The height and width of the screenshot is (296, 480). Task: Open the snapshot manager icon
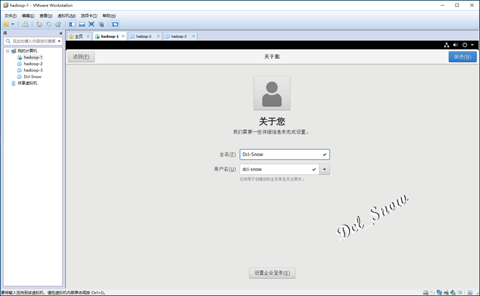[58, 24]
